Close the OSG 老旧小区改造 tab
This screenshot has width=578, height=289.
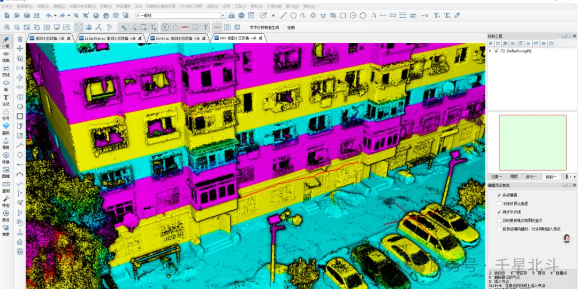(261, 38)
